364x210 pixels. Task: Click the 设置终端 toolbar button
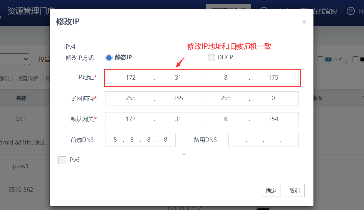(28, 78)
